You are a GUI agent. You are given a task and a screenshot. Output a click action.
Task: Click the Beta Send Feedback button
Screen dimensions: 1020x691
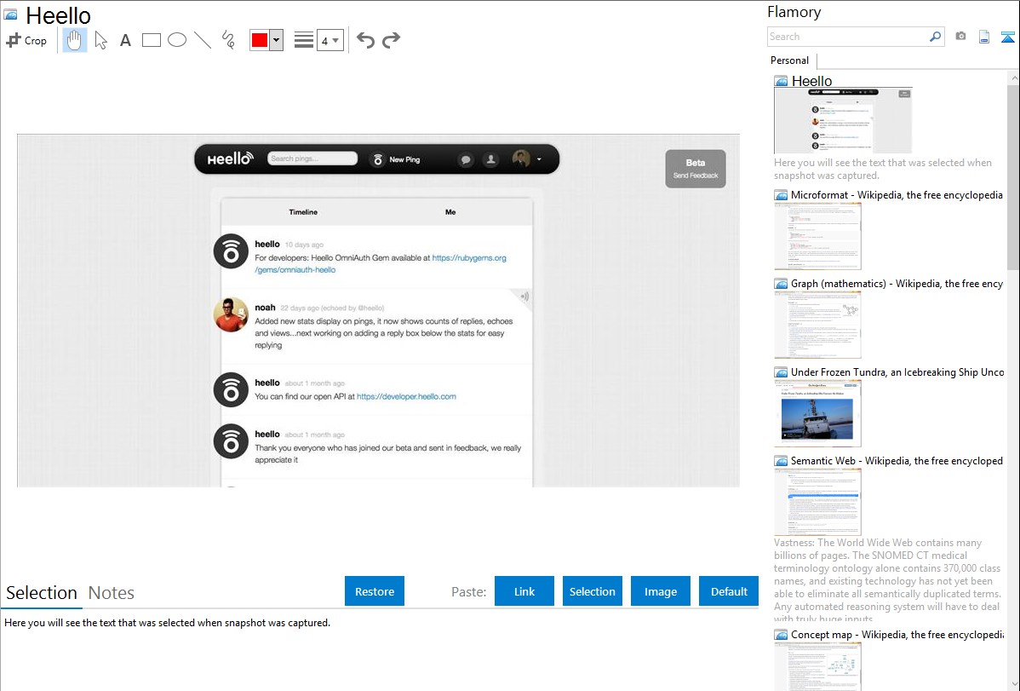click(x=696, y=169)
